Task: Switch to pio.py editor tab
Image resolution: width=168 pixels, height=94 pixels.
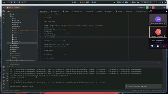Action: (99, 11)
